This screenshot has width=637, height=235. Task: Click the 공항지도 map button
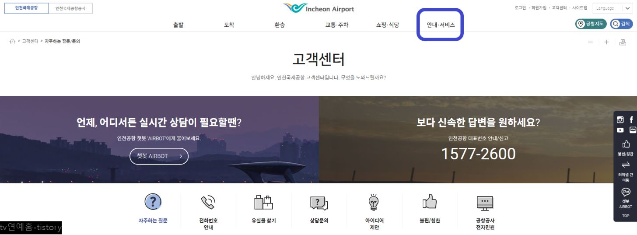pos(591,24)
